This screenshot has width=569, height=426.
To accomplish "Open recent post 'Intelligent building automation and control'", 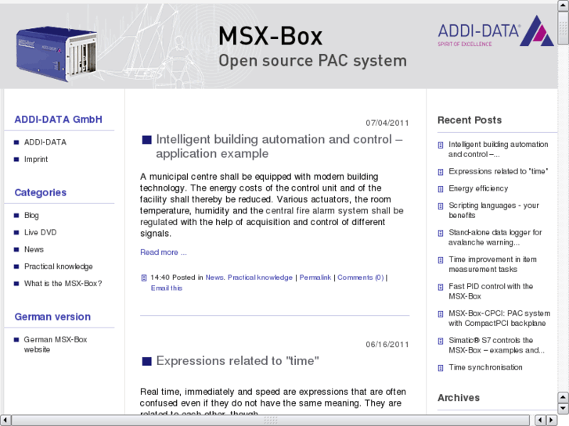I will pyautogui.click(x=499, y=149).
